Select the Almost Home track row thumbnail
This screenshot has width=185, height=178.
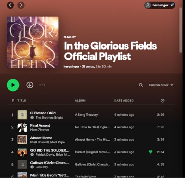tap(22, 139)
